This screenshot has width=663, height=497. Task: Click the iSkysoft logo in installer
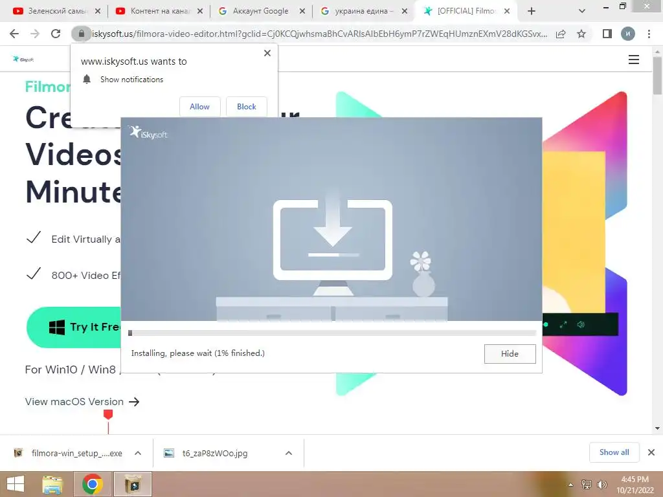pos(148,132)
